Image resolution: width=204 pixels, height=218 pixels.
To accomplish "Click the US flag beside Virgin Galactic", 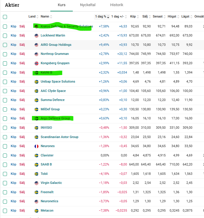I will (x=36, y=183).
